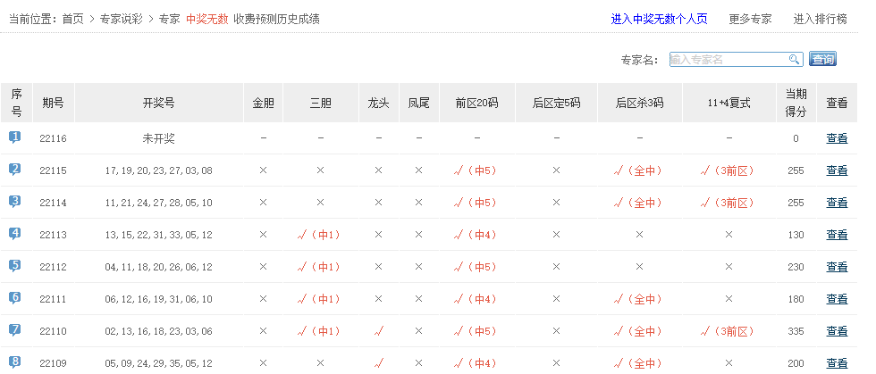Open 查看 link for period 22116
This screenshot has width=876, height=374.
837,138
